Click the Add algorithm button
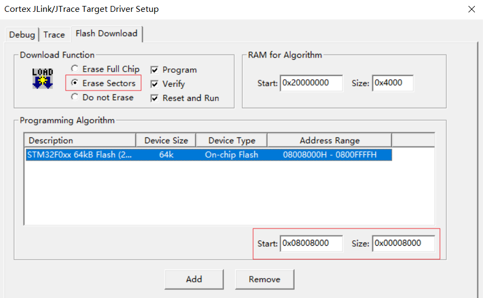Image resolution: width=483 pixels, height=298 pixels. [x=194, y=279]
